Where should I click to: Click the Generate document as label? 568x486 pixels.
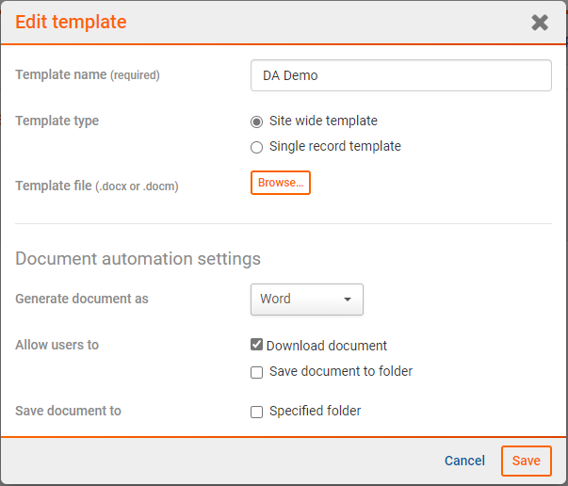81,299
